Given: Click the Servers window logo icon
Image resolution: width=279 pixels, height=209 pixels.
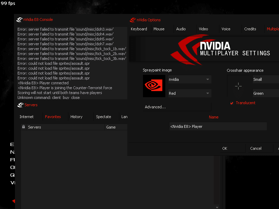Looking at the screenshot, I should click(20, 105).
